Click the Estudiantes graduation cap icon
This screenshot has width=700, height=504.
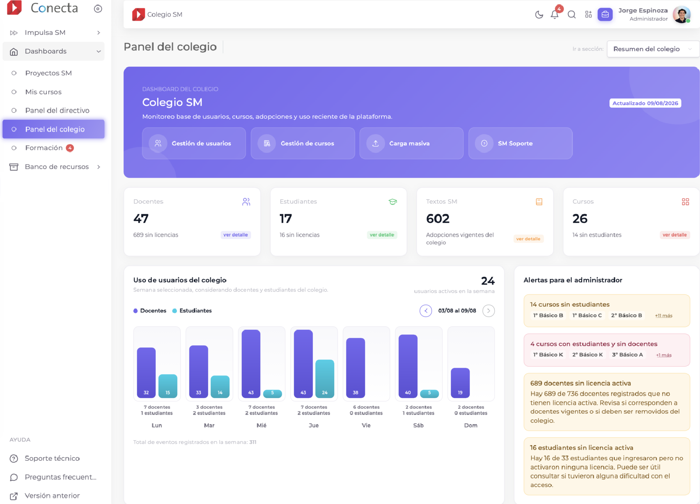[x=393, y=202]
